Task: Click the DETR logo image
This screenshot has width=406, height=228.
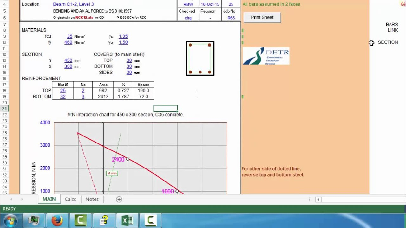Action: (266, 56)
